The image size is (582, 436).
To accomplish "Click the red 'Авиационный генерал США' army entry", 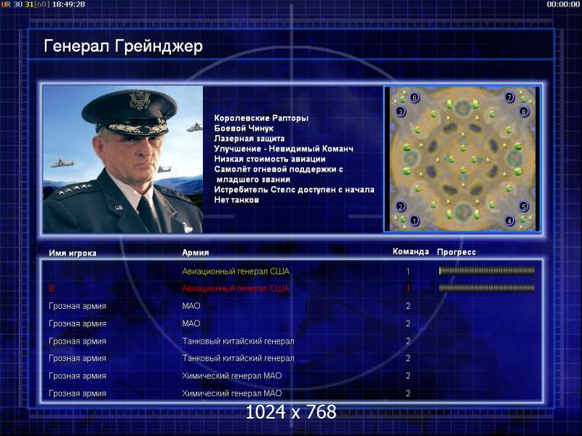I will pyautogui.click(x=235, y=288).
